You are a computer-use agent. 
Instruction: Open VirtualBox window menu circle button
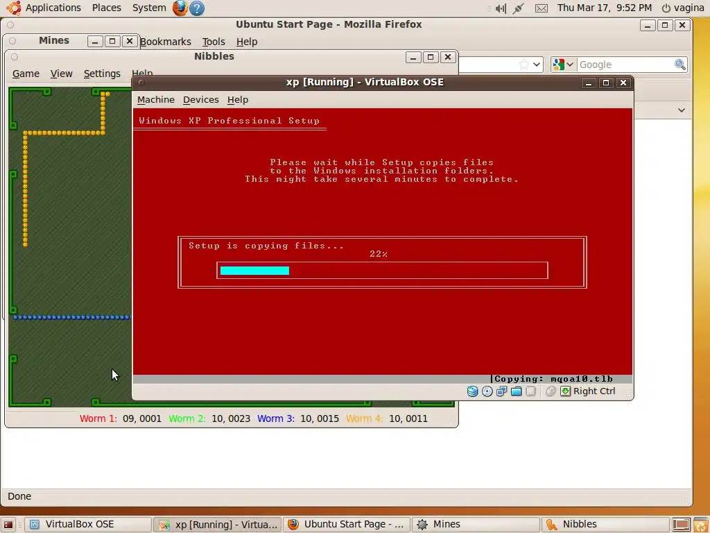pos(141,83)
